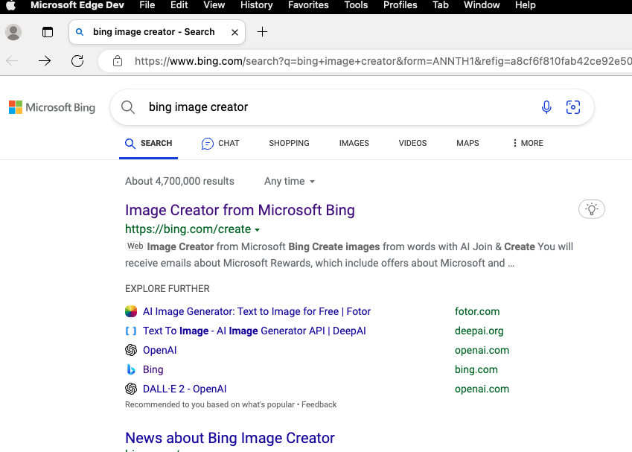Start voice search with microphone
Viewport: 632px width, 452px height.
click(x=546, y=107)
